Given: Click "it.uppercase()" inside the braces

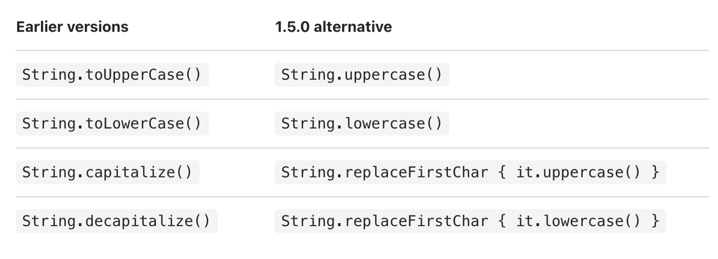Looking at the screenshot, I should pyautogui.click(x=579, y=172).
